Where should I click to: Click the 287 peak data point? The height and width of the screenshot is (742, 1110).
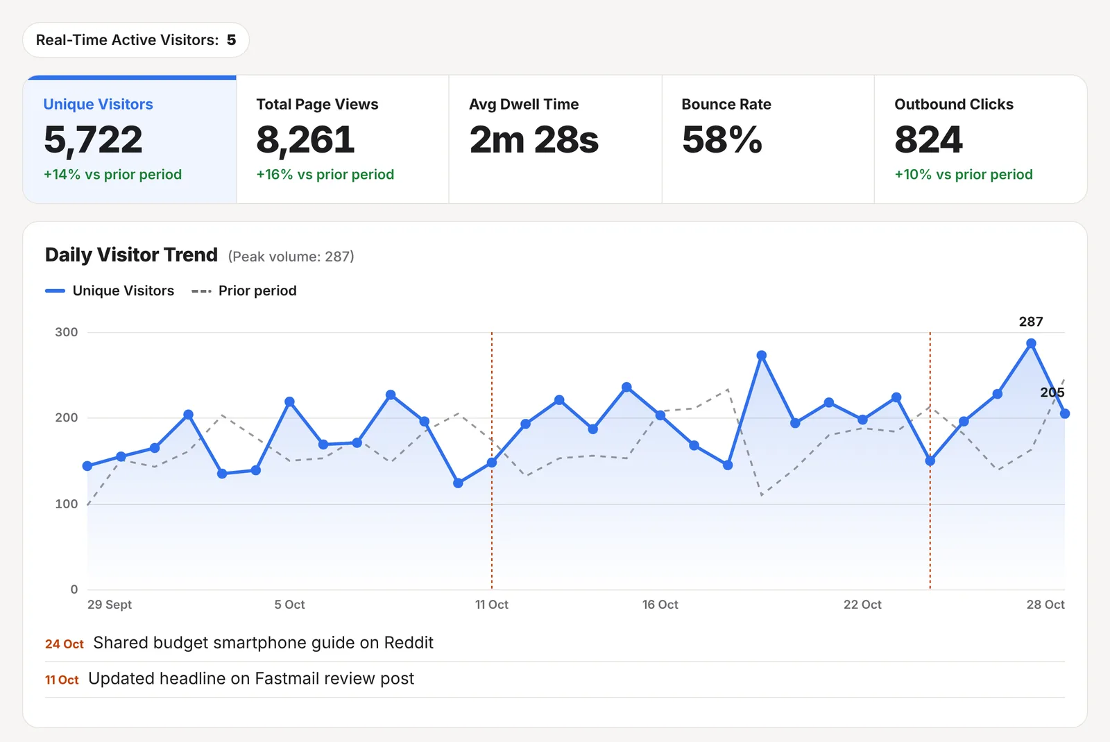tap(1031, 343)
